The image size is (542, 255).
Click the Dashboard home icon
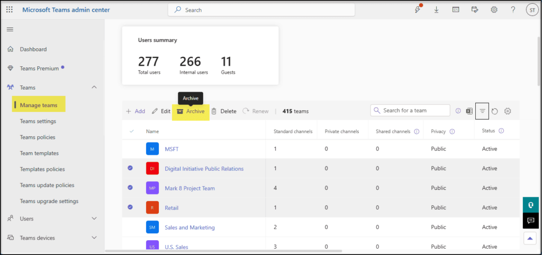11,49
